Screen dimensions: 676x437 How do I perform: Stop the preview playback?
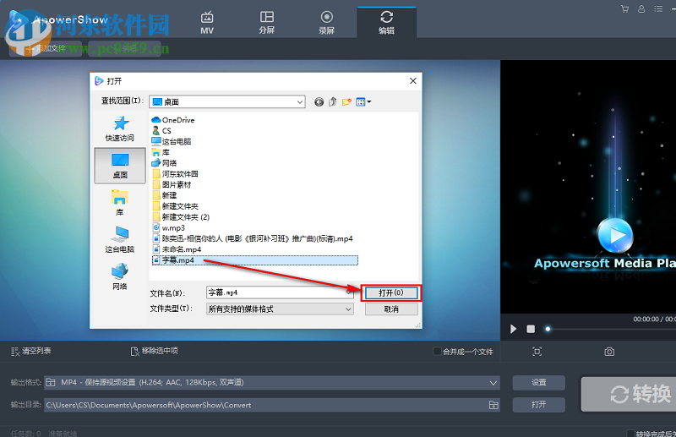531,329
